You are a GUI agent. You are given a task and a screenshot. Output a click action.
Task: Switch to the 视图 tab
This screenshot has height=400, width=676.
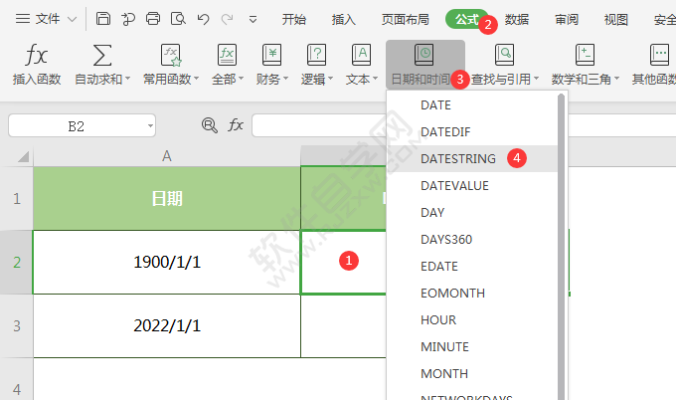[616, 20]
